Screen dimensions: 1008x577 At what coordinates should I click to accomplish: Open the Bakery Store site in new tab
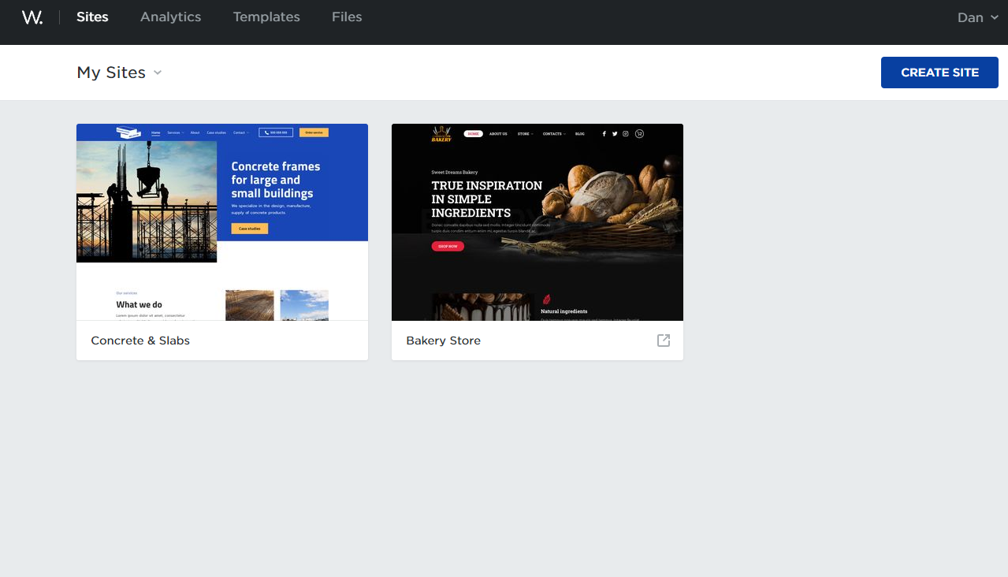tap(663, 340)
